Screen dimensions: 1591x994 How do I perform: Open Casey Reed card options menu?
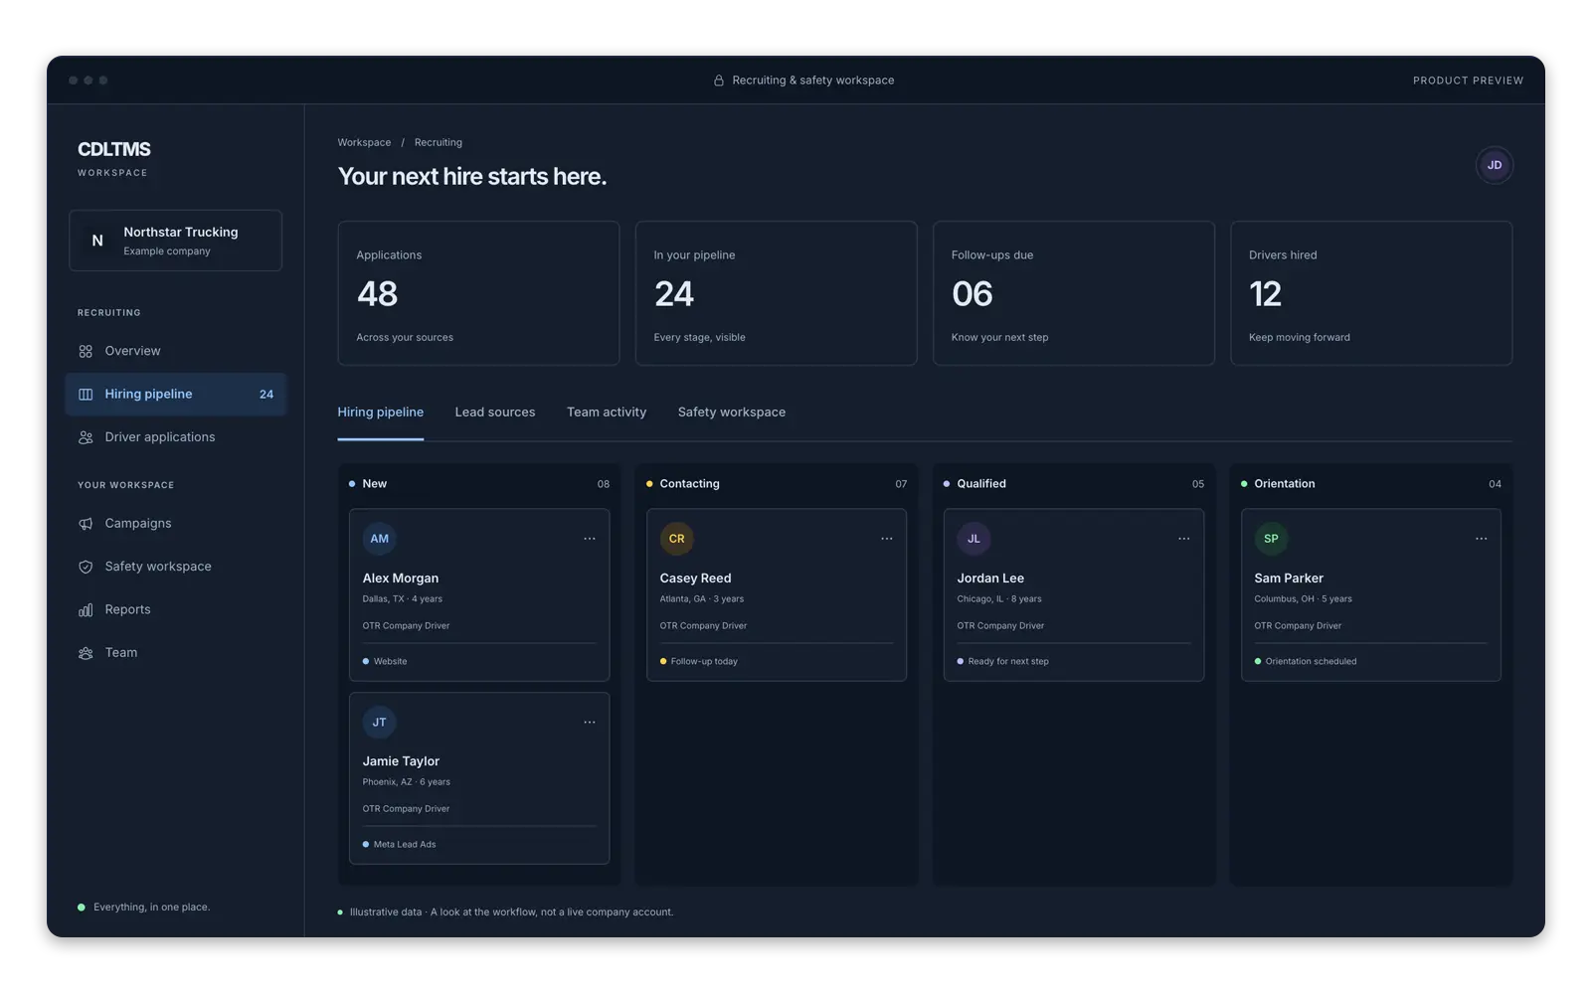(887, 539)
